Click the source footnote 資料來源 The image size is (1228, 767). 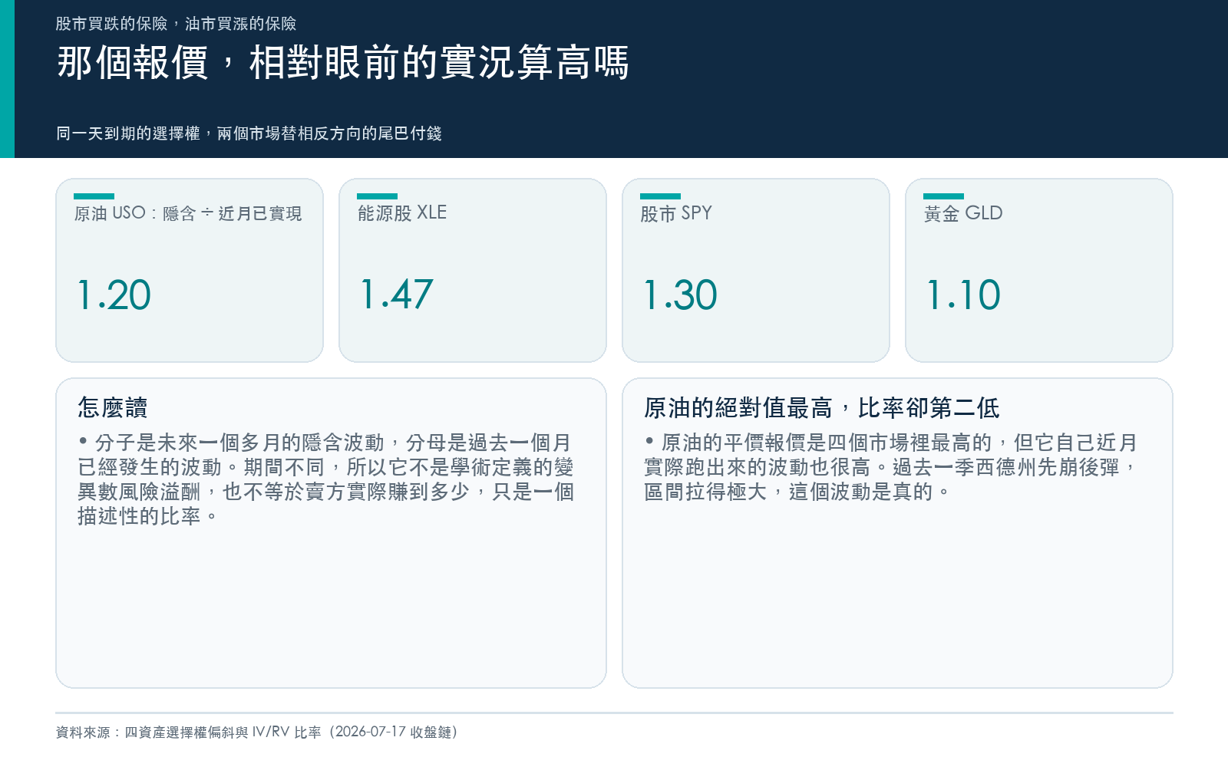(257, 732)
